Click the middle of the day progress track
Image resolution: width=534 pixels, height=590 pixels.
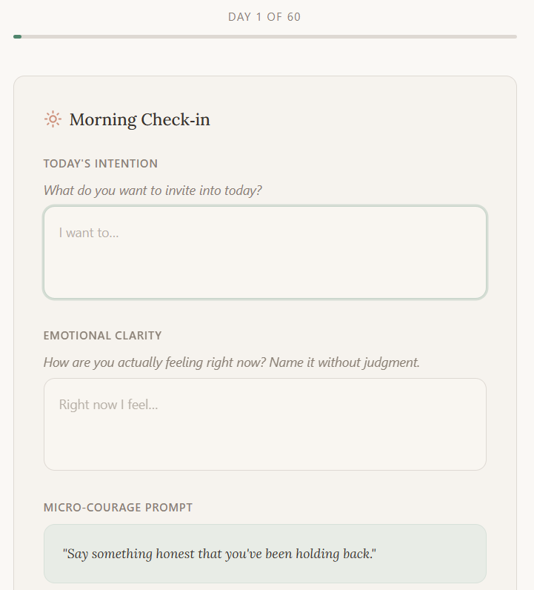pyautogui.click(x=265, y=36)
